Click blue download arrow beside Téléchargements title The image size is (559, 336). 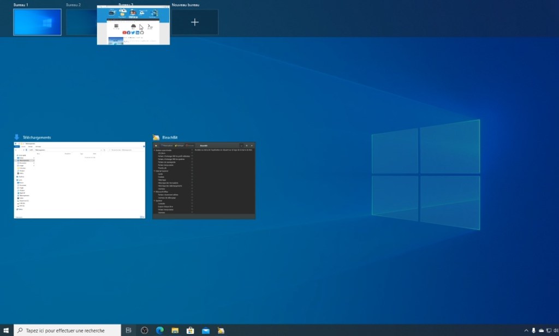17,137
